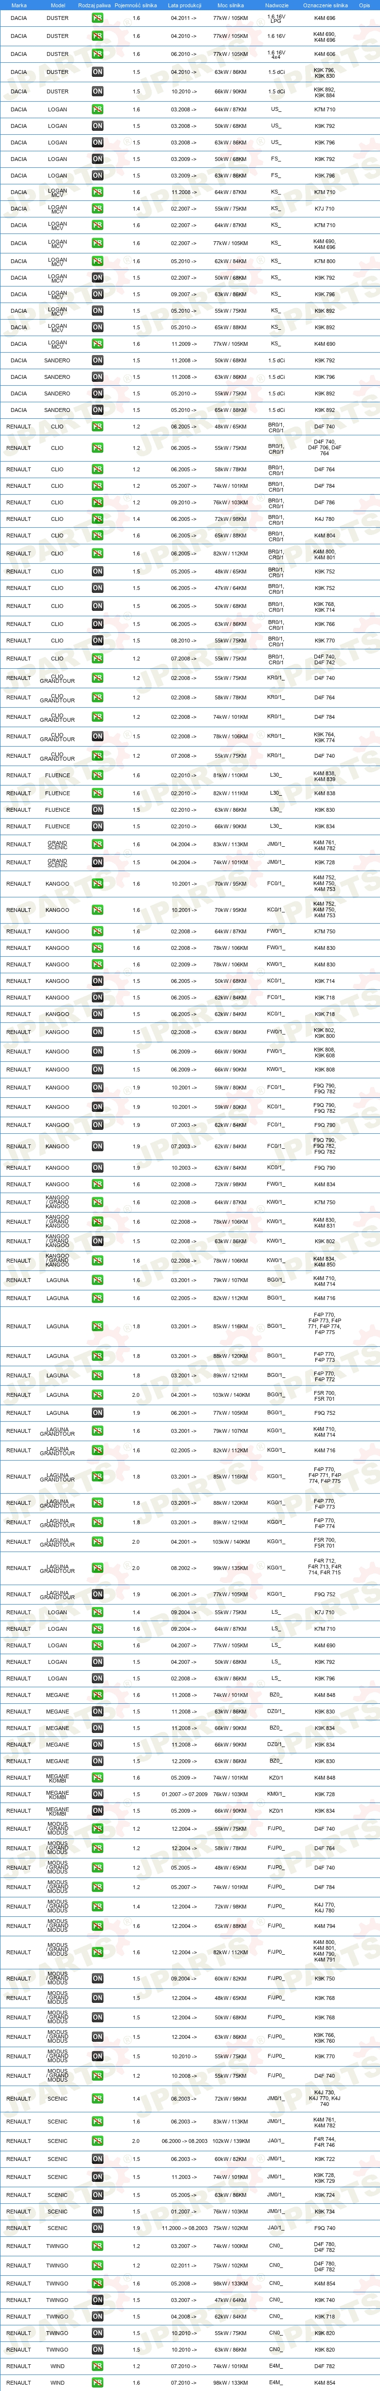This screenshot has width=380, height=2391.
Task: Click the Pojemność silnika column header
Action: (x=136, y=5)
